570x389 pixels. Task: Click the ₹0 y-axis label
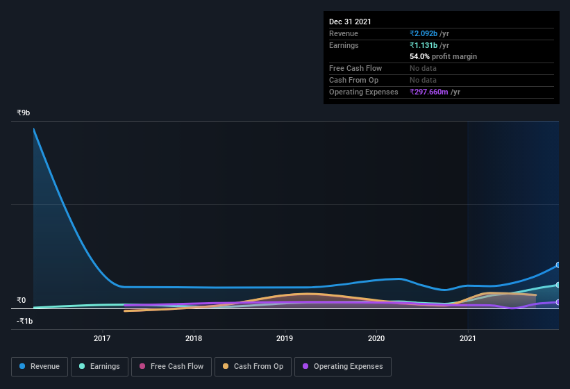pos(22,300)
